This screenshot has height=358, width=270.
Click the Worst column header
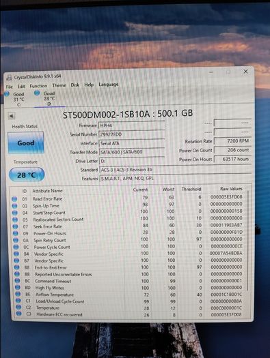(168, 190)
